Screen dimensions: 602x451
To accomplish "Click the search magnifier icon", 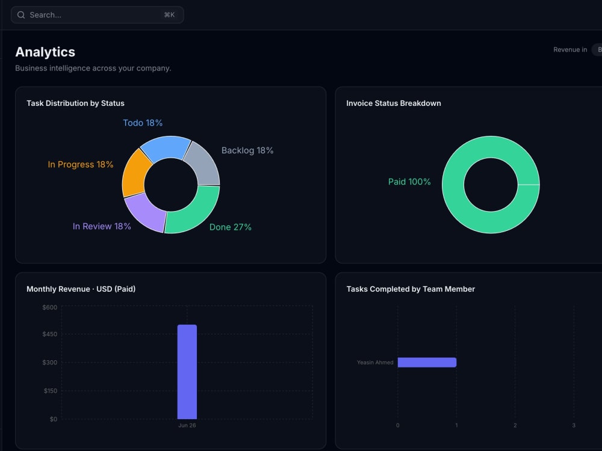I will [21, 15].
